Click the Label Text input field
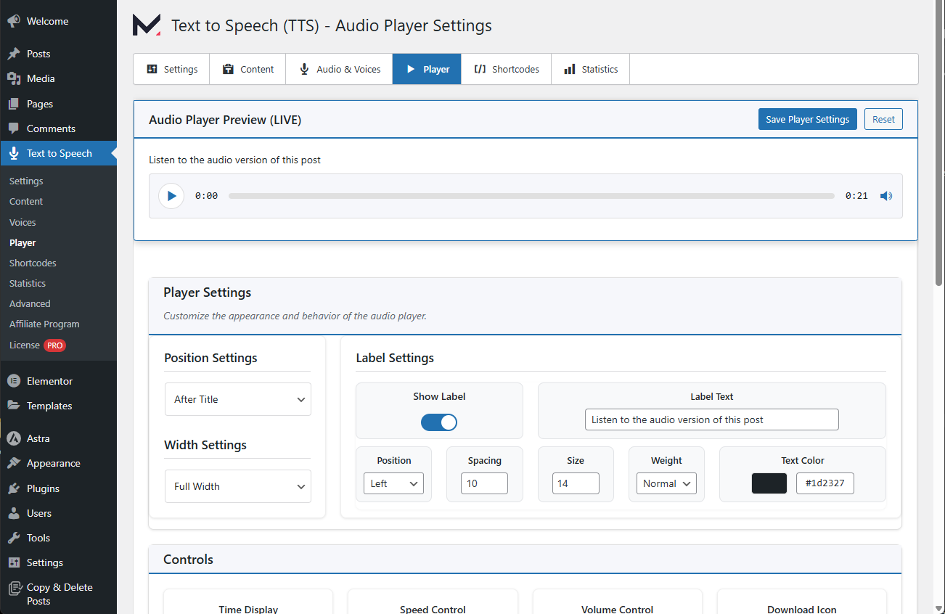The height and width of the screenshot is (614, 945). click(712, 419)
